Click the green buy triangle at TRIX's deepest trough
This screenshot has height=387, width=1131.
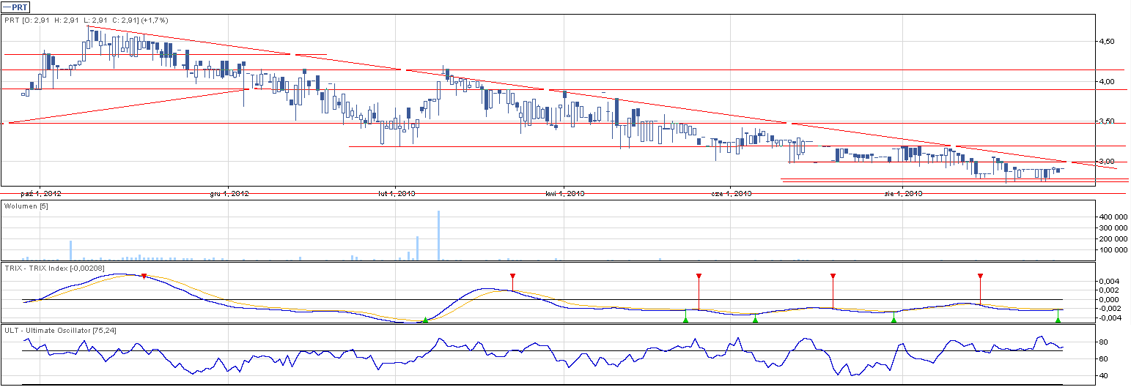425,320
